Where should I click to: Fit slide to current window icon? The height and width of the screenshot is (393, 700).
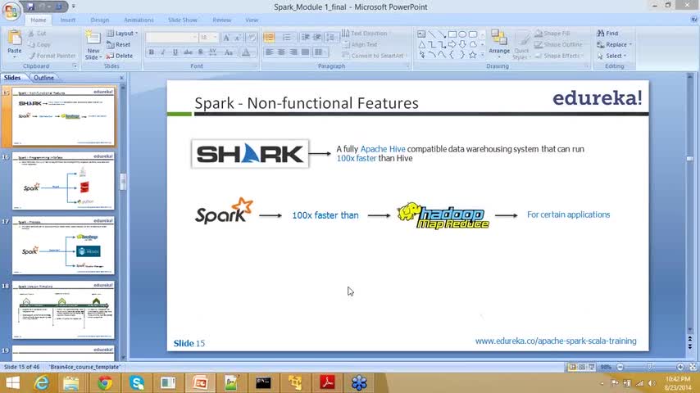[693, 367]
